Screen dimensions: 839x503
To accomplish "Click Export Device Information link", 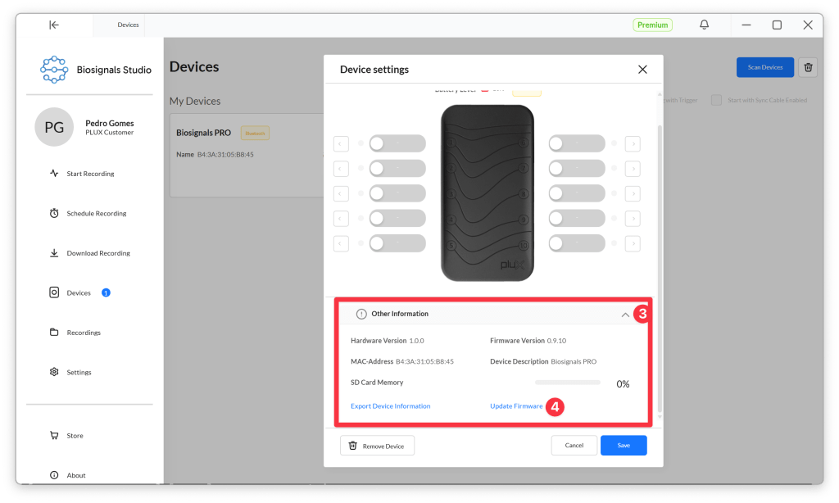I will [391, 406].
